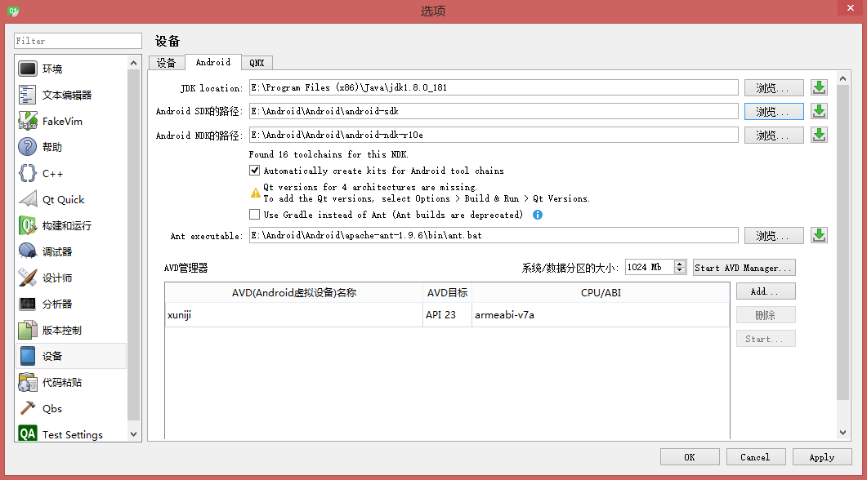The width and height of the screenshot is (867, 480).
Task: Click sidebar scrollbar down arrow
Action: click(x=133, y=434)
